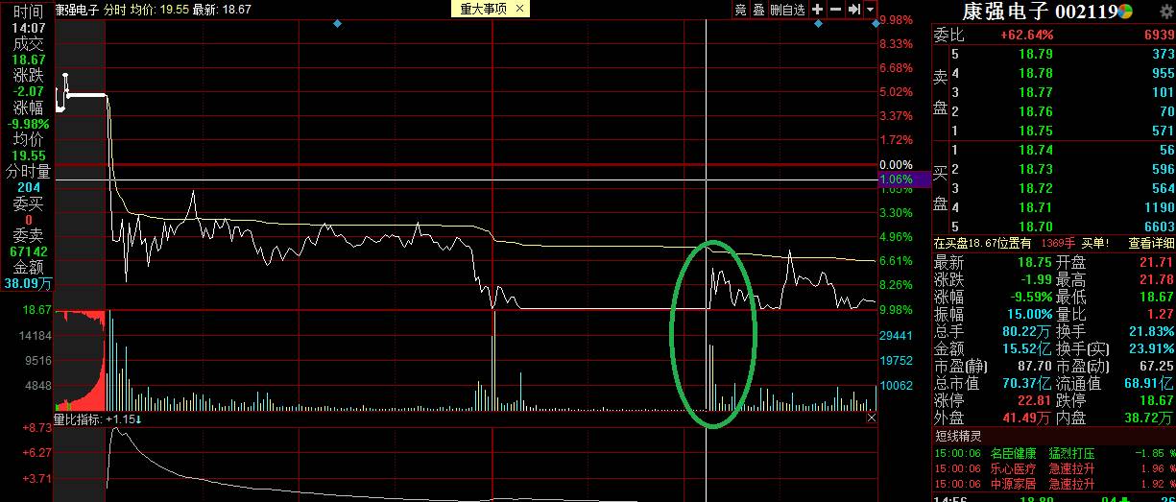Select sell level 3 price 18.77
Image resolution: width=1176 pixels, height=502 pixels.
[x=1035, y=92]
